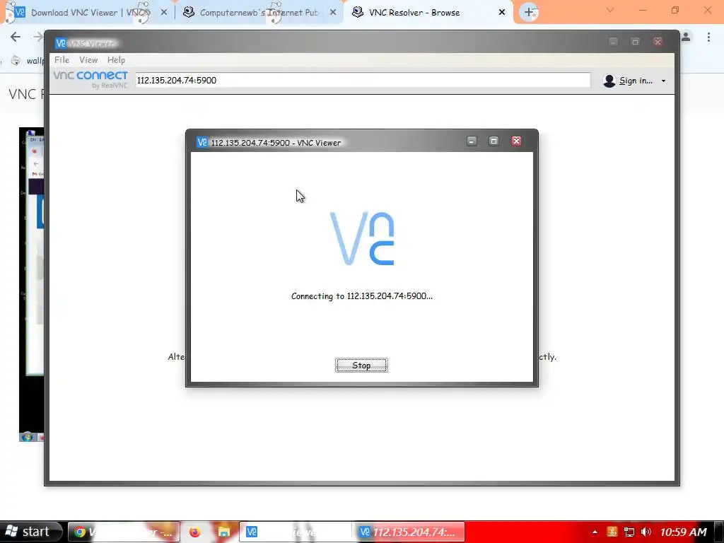Launch Firefox from the taskbar

pos(195,532)
